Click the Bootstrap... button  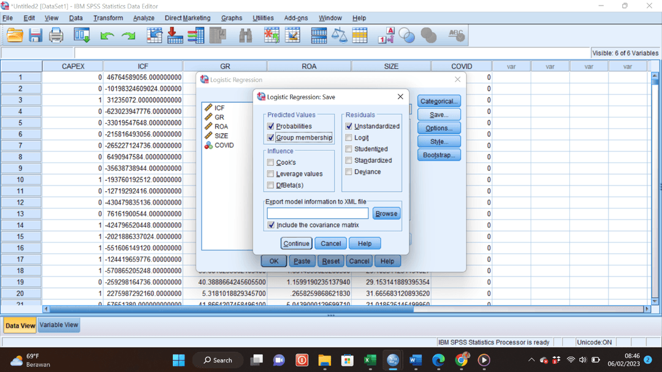point(439,156)
